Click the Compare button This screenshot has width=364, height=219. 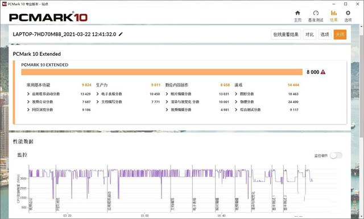click(309, 35)
